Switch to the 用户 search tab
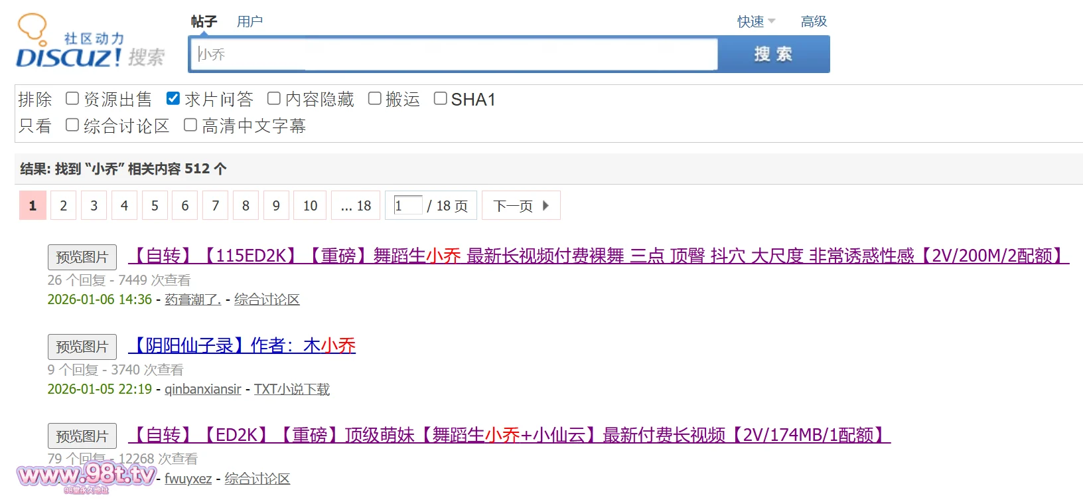 pyautogui.click(x=250, y=22)
